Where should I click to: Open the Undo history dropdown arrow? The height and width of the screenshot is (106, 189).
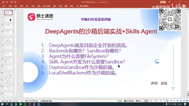[9, 2]
